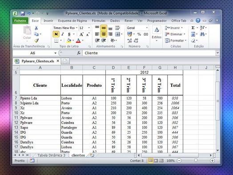Open the Geral number format dropdown
This screenshot has height=175, width=233.
click(147, 28)
